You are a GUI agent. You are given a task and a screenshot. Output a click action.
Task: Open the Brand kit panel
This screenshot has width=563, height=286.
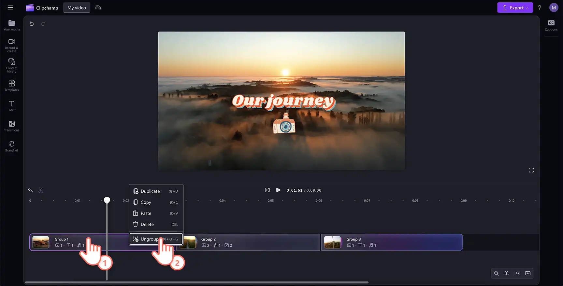click(12, 146)
